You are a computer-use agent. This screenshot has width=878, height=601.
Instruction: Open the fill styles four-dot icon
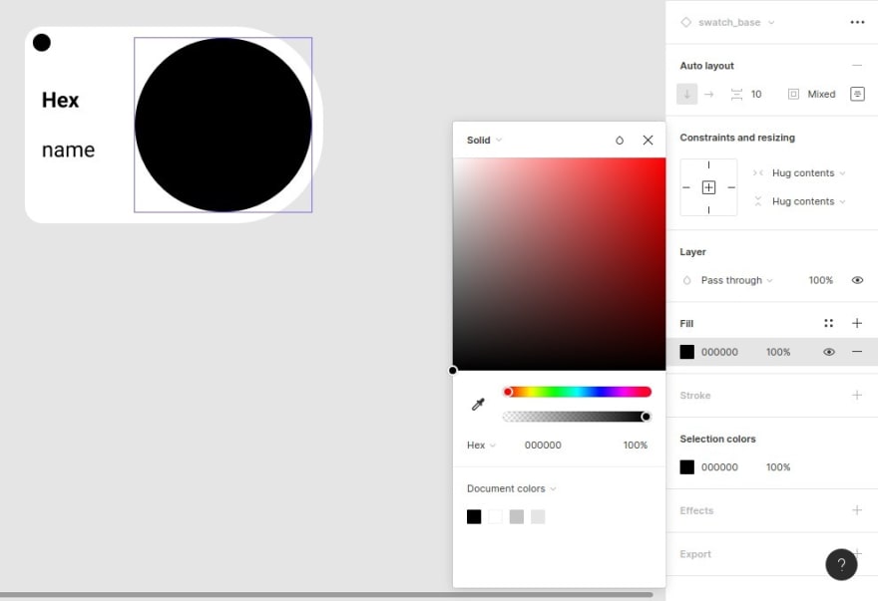[x=829, y=323]
